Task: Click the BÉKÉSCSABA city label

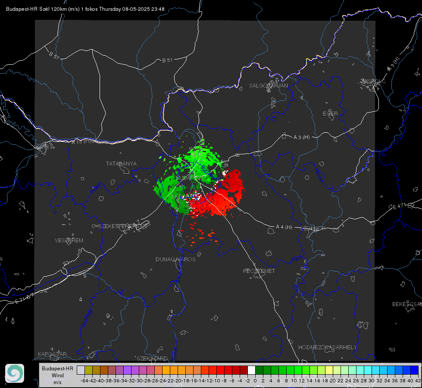Action: pyautogui.click(x=407, y=304)
